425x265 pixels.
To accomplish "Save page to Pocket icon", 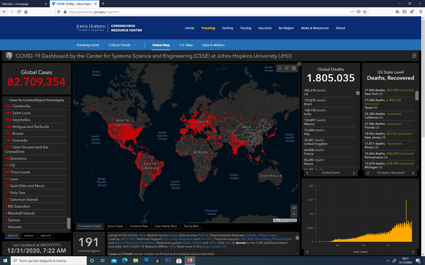I will (x=359, y=12).
